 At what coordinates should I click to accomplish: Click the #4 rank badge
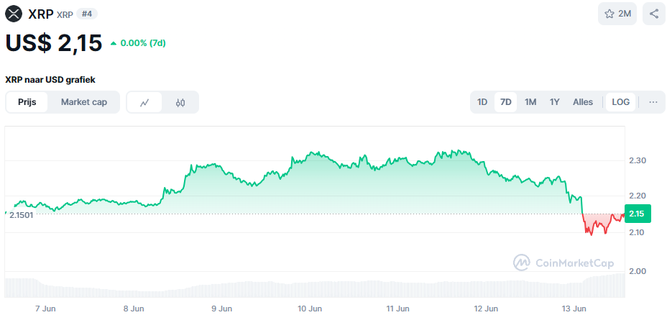(x=87, y=14)
